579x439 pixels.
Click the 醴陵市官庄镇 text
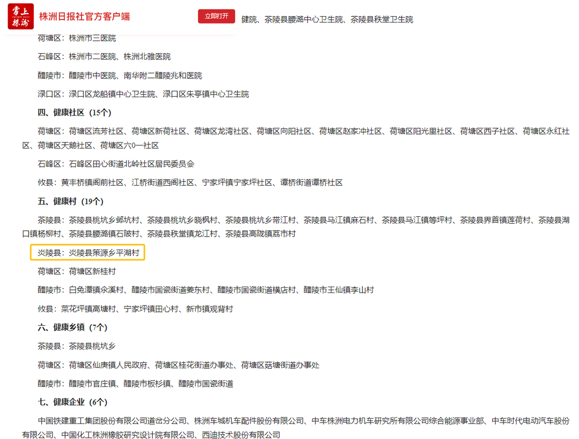pyautogui.click(x=92, y=384)
